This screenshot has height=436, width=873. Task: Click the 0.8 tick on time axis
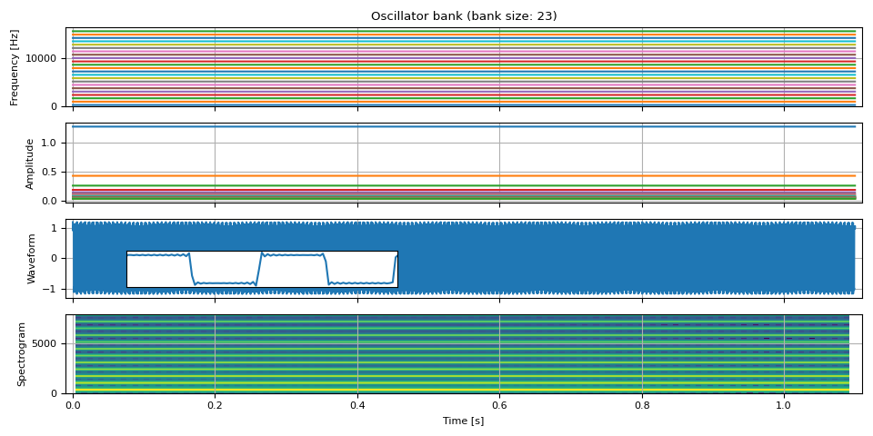(x=642, y=406)
